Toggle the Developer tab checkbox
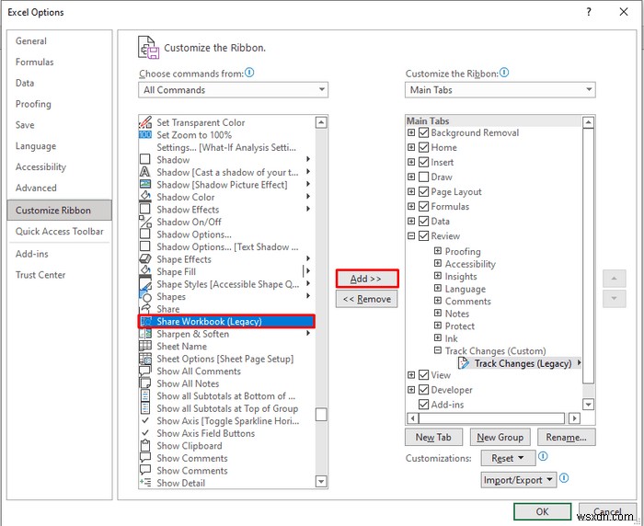Screen dimensions: 644x526 point(423,390)
